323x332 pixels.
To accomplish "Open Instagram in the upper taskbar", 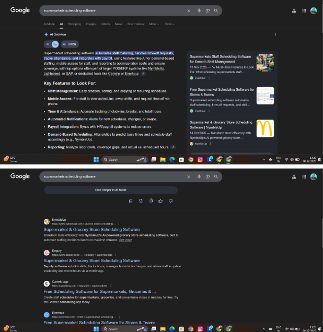I will point(200,159).
